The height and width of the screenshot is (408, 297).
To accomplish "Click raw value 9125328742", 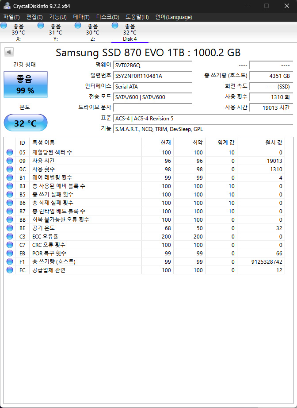I will [267, 262].
